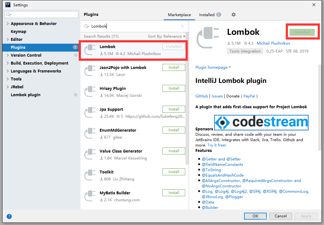Image resolution: width=324 pixels, height=225 pixels.
Task: Switch to the Marketplace tab
Action: click(179, 15)
